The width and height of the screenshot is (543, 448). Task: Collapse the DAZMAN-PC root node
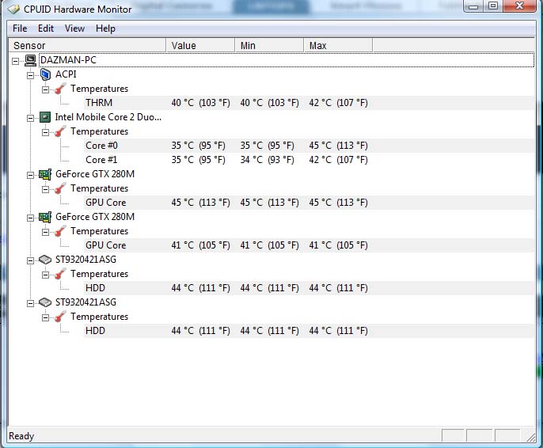[x=15, y=61]
